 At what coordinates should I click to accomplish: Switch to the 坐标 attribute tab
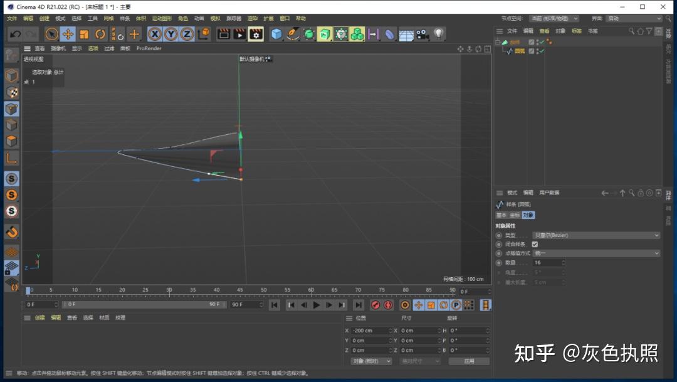click(515, 215)
